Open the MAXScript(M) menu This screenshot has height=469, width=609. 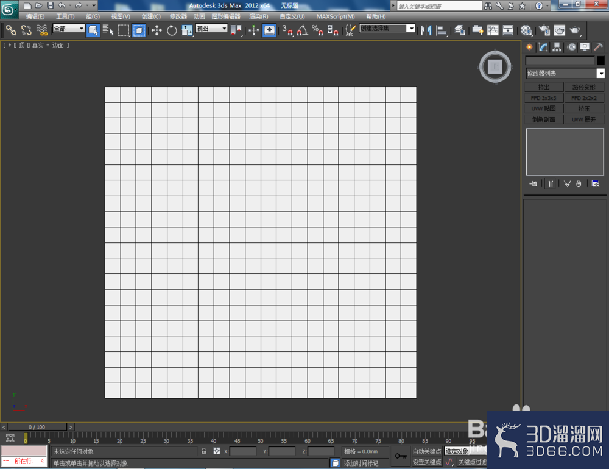(x=336, y=16)
